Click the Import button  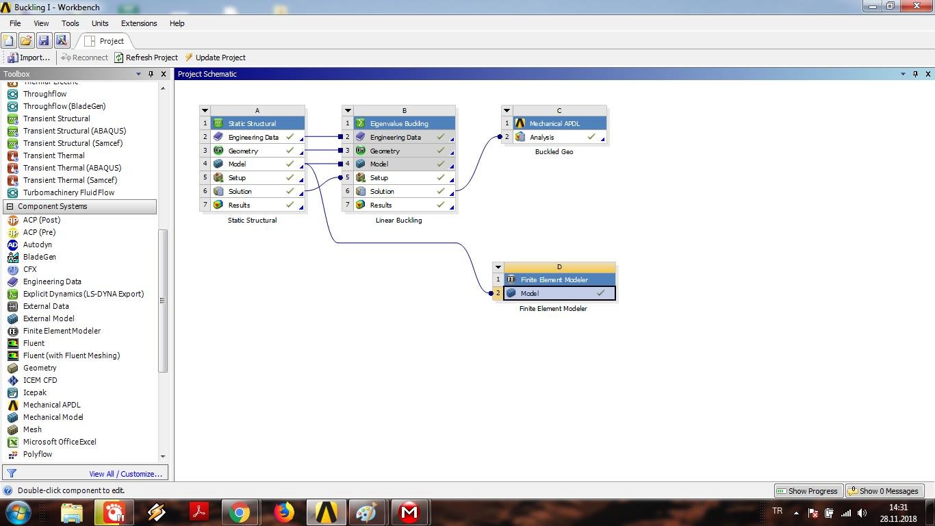coord(29,58)
